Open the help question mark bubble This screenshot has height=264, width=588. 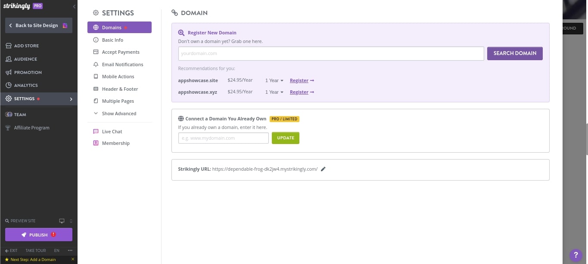pos(576,255)
